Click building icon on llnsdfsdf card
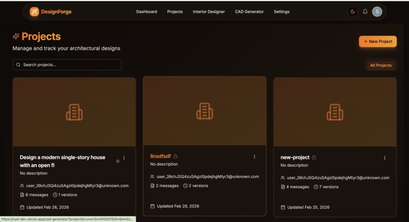The height and width of the screenshot is (222, 409). click(204, 111)
